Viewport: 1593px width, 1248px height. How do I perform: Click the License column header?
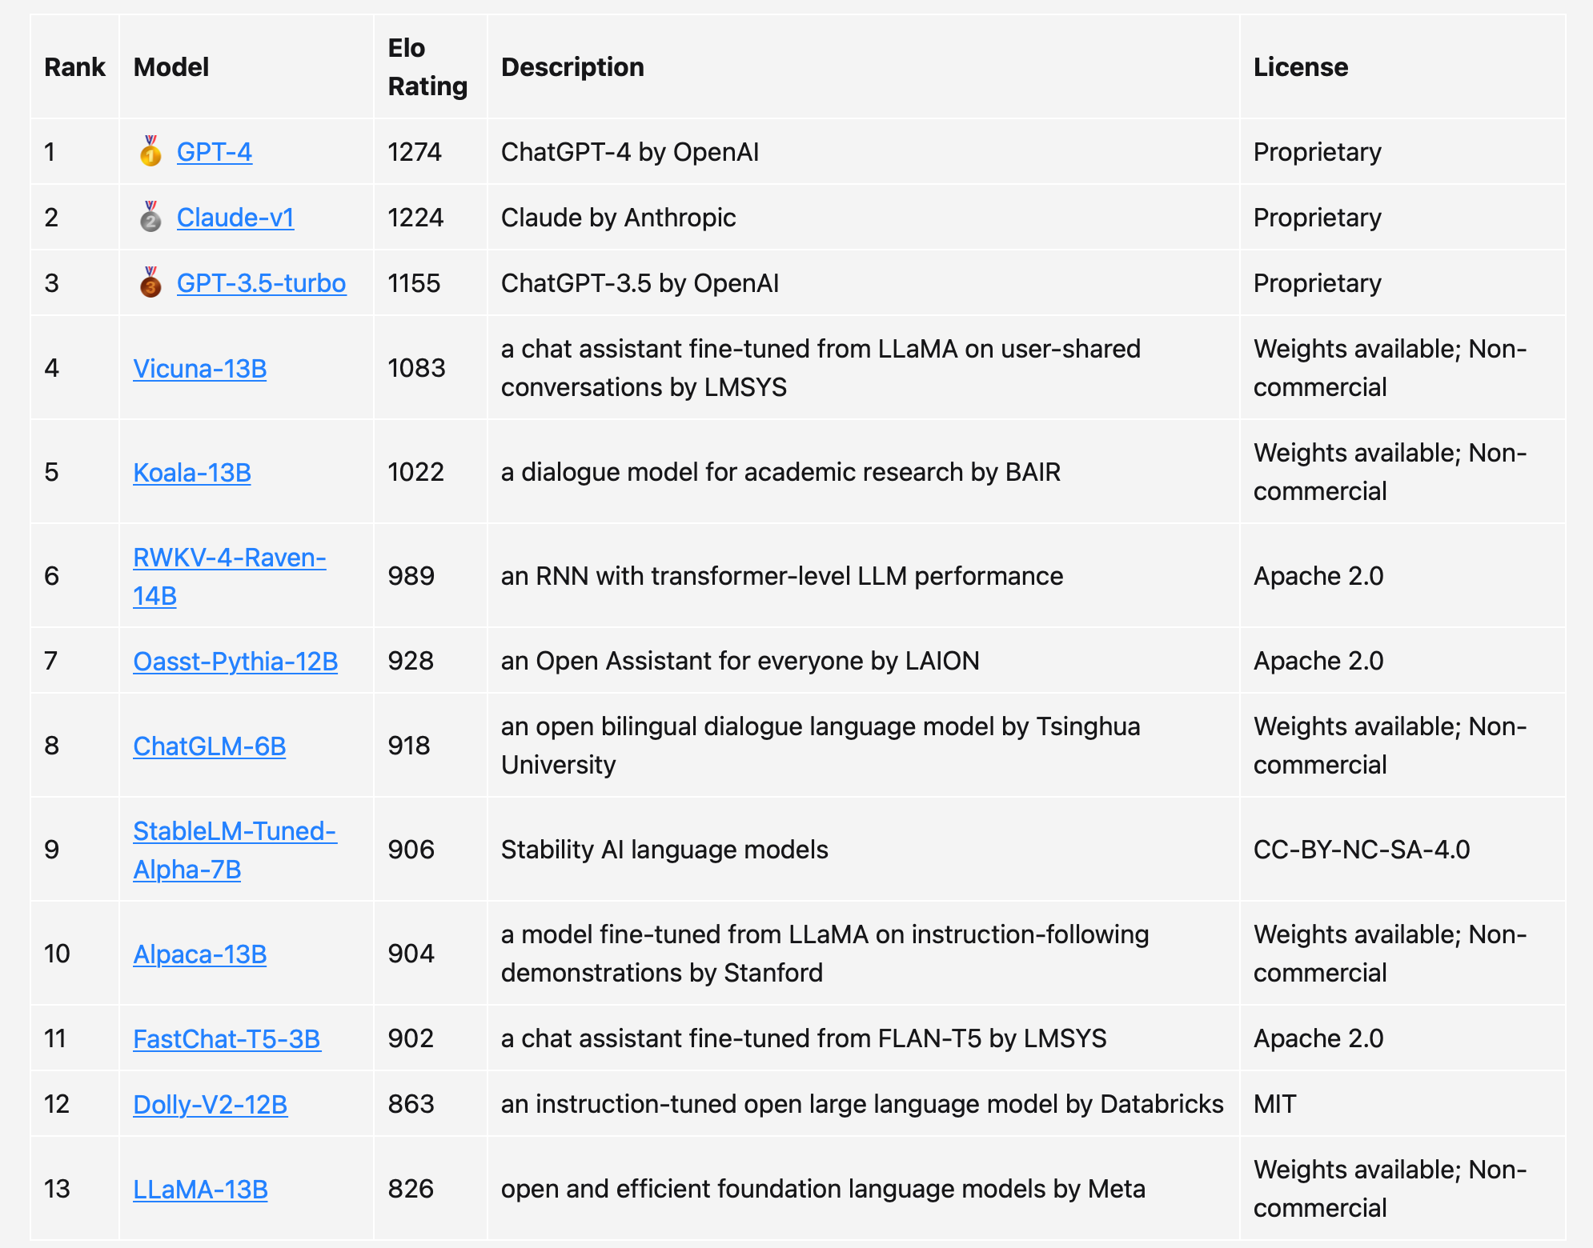pos(1300,67)
